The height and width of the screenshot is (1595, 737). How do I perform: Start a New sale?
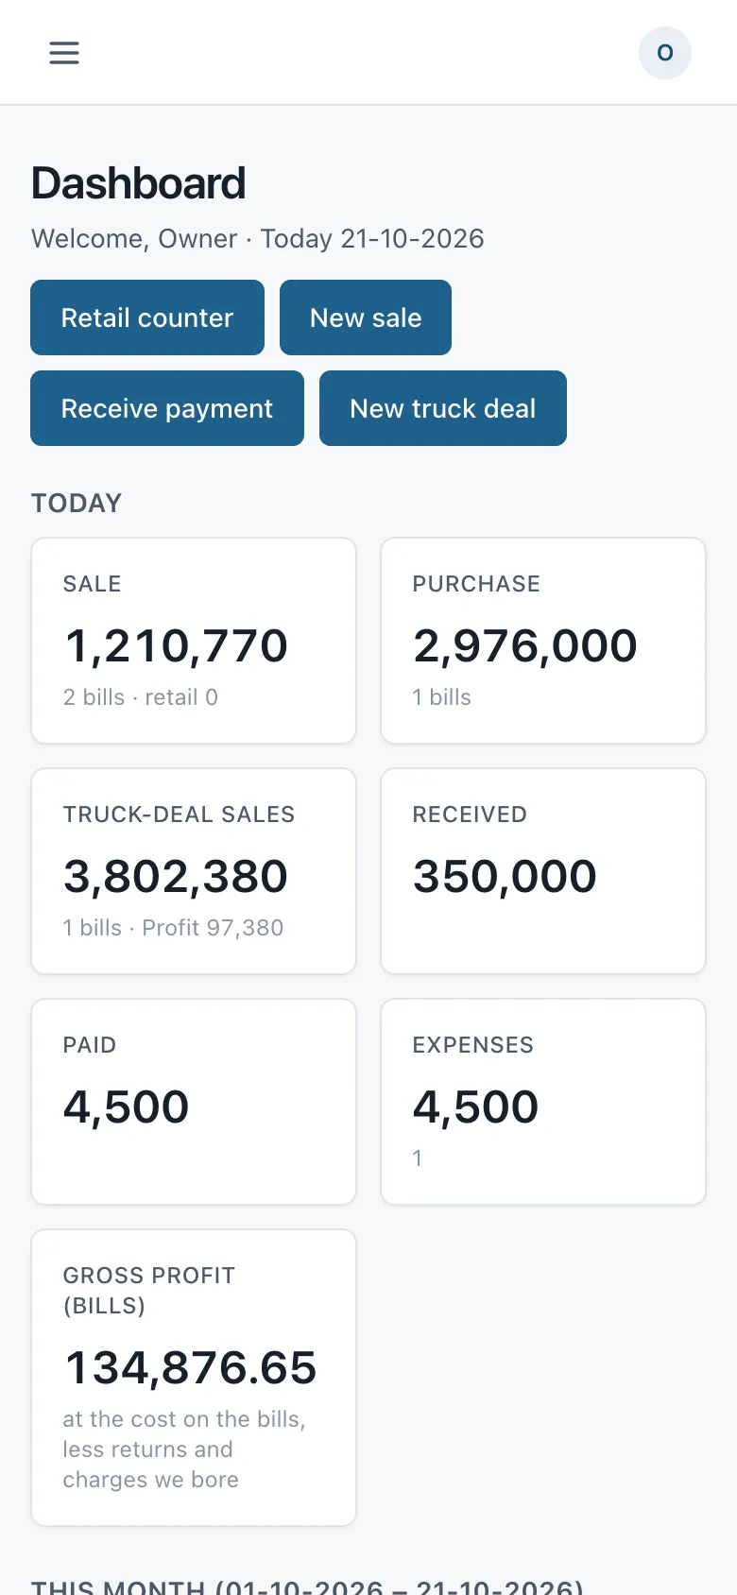(x=366, y=317)
